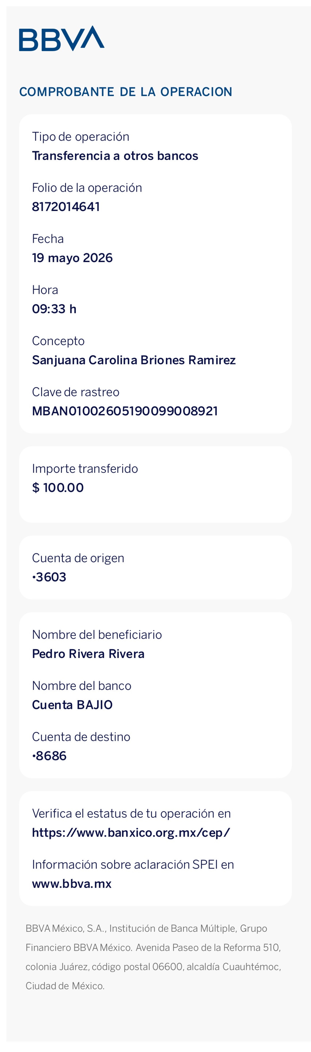The image size is (311, 1052).
Task: Click the Comprobante de la Operacion heading
Action: (126, 92)
